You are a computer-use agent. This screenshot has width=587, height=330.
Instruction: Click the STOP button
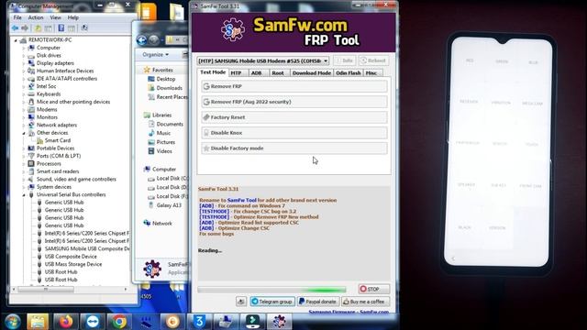tap(374, 289)
